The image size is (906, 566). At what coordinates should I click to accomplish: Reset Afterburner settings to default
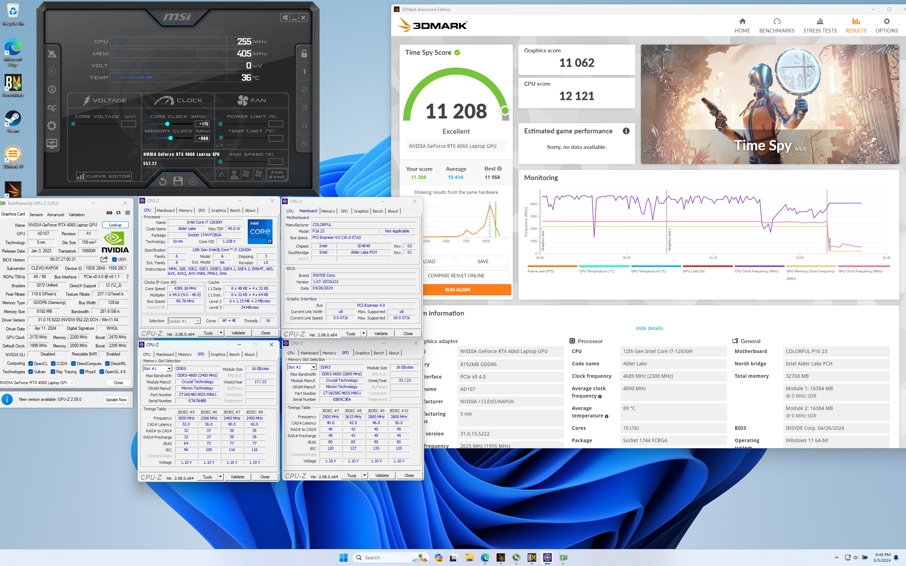pos(162,181)
